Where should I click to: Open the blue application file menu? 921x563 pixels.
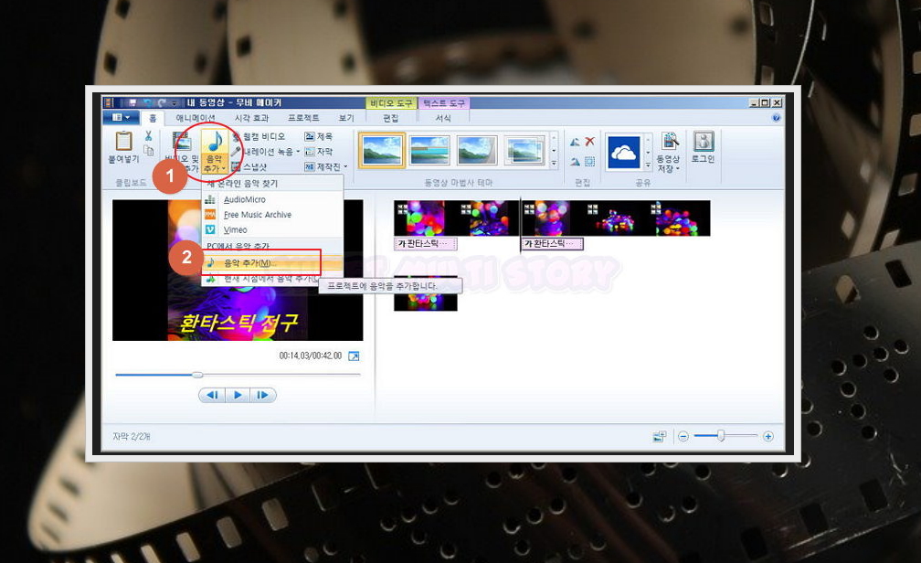pos(121,118)
